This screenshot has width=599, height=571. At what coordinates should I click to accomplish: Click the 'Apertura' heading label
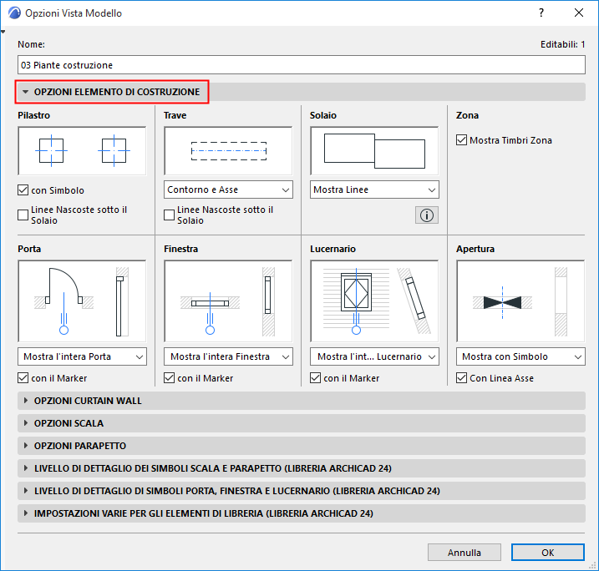[475, 249]
